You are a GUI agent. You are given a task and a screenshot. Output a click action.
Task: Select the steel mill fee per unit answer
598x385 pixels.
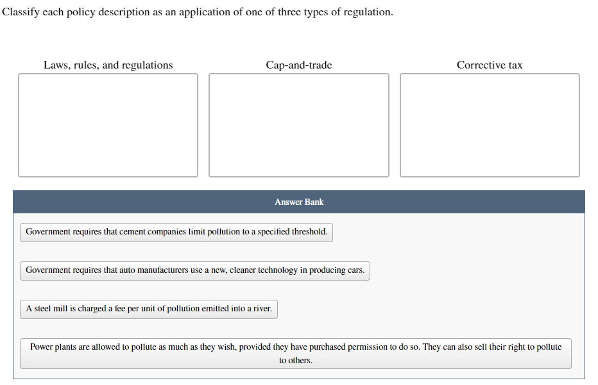point(149,309)
